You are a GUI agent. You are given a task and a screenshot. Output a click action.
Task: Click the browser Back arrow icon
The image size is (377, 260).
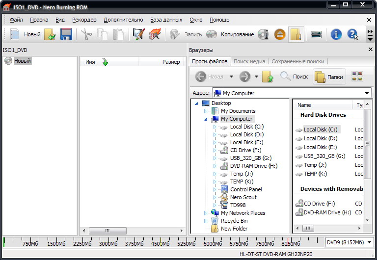pyautogui.click(x=201, y=77)
